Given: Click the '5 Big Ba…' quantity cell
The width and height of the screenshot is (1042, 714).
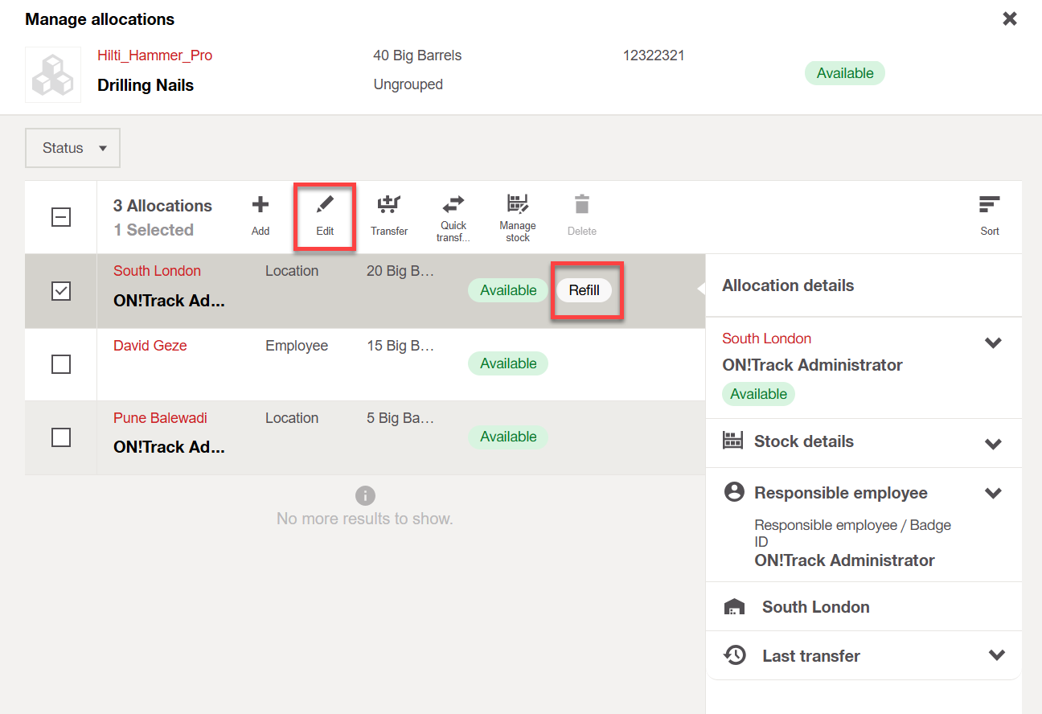Looking at the screenshot, I should (400, 418).
